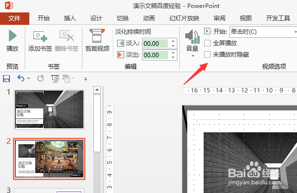Decrease Fade Out duration with down arrow
This screenshot has width=297, height=193.
[173, 57]
